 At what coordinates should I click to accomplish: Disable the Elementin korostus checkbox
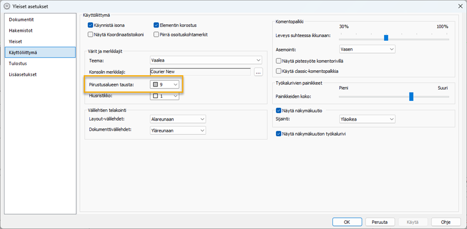point(157,25)
